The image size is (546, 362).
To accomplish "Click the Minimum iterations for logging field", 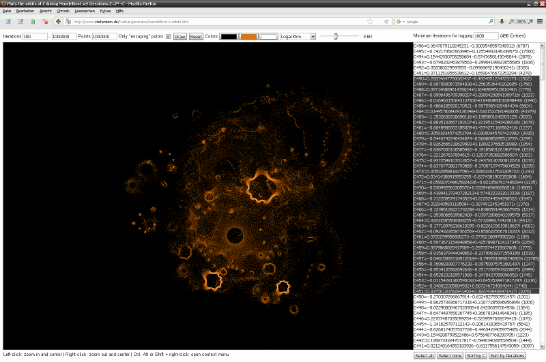I will click(486, 35).
